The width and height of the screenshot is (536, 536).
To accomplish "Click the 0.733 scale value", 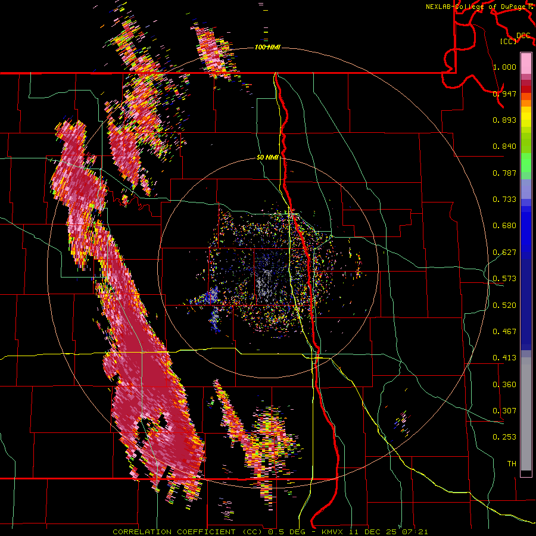I will coord(504,200).
